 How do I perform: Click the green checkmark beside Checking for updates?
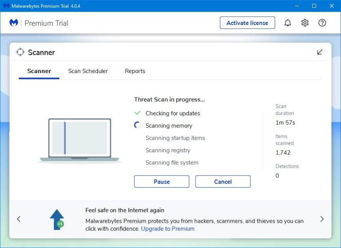point(138,113)
